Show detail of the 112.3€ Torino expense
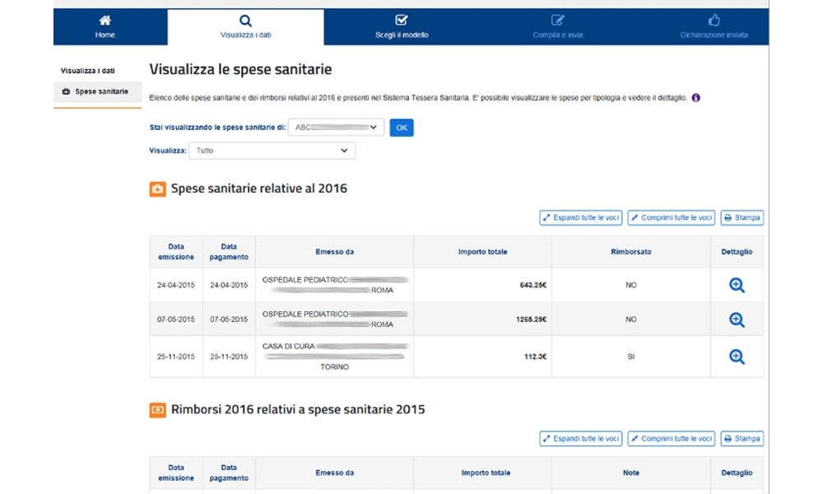The width and height of the screenshot is (823, 494). coord(737,357)
